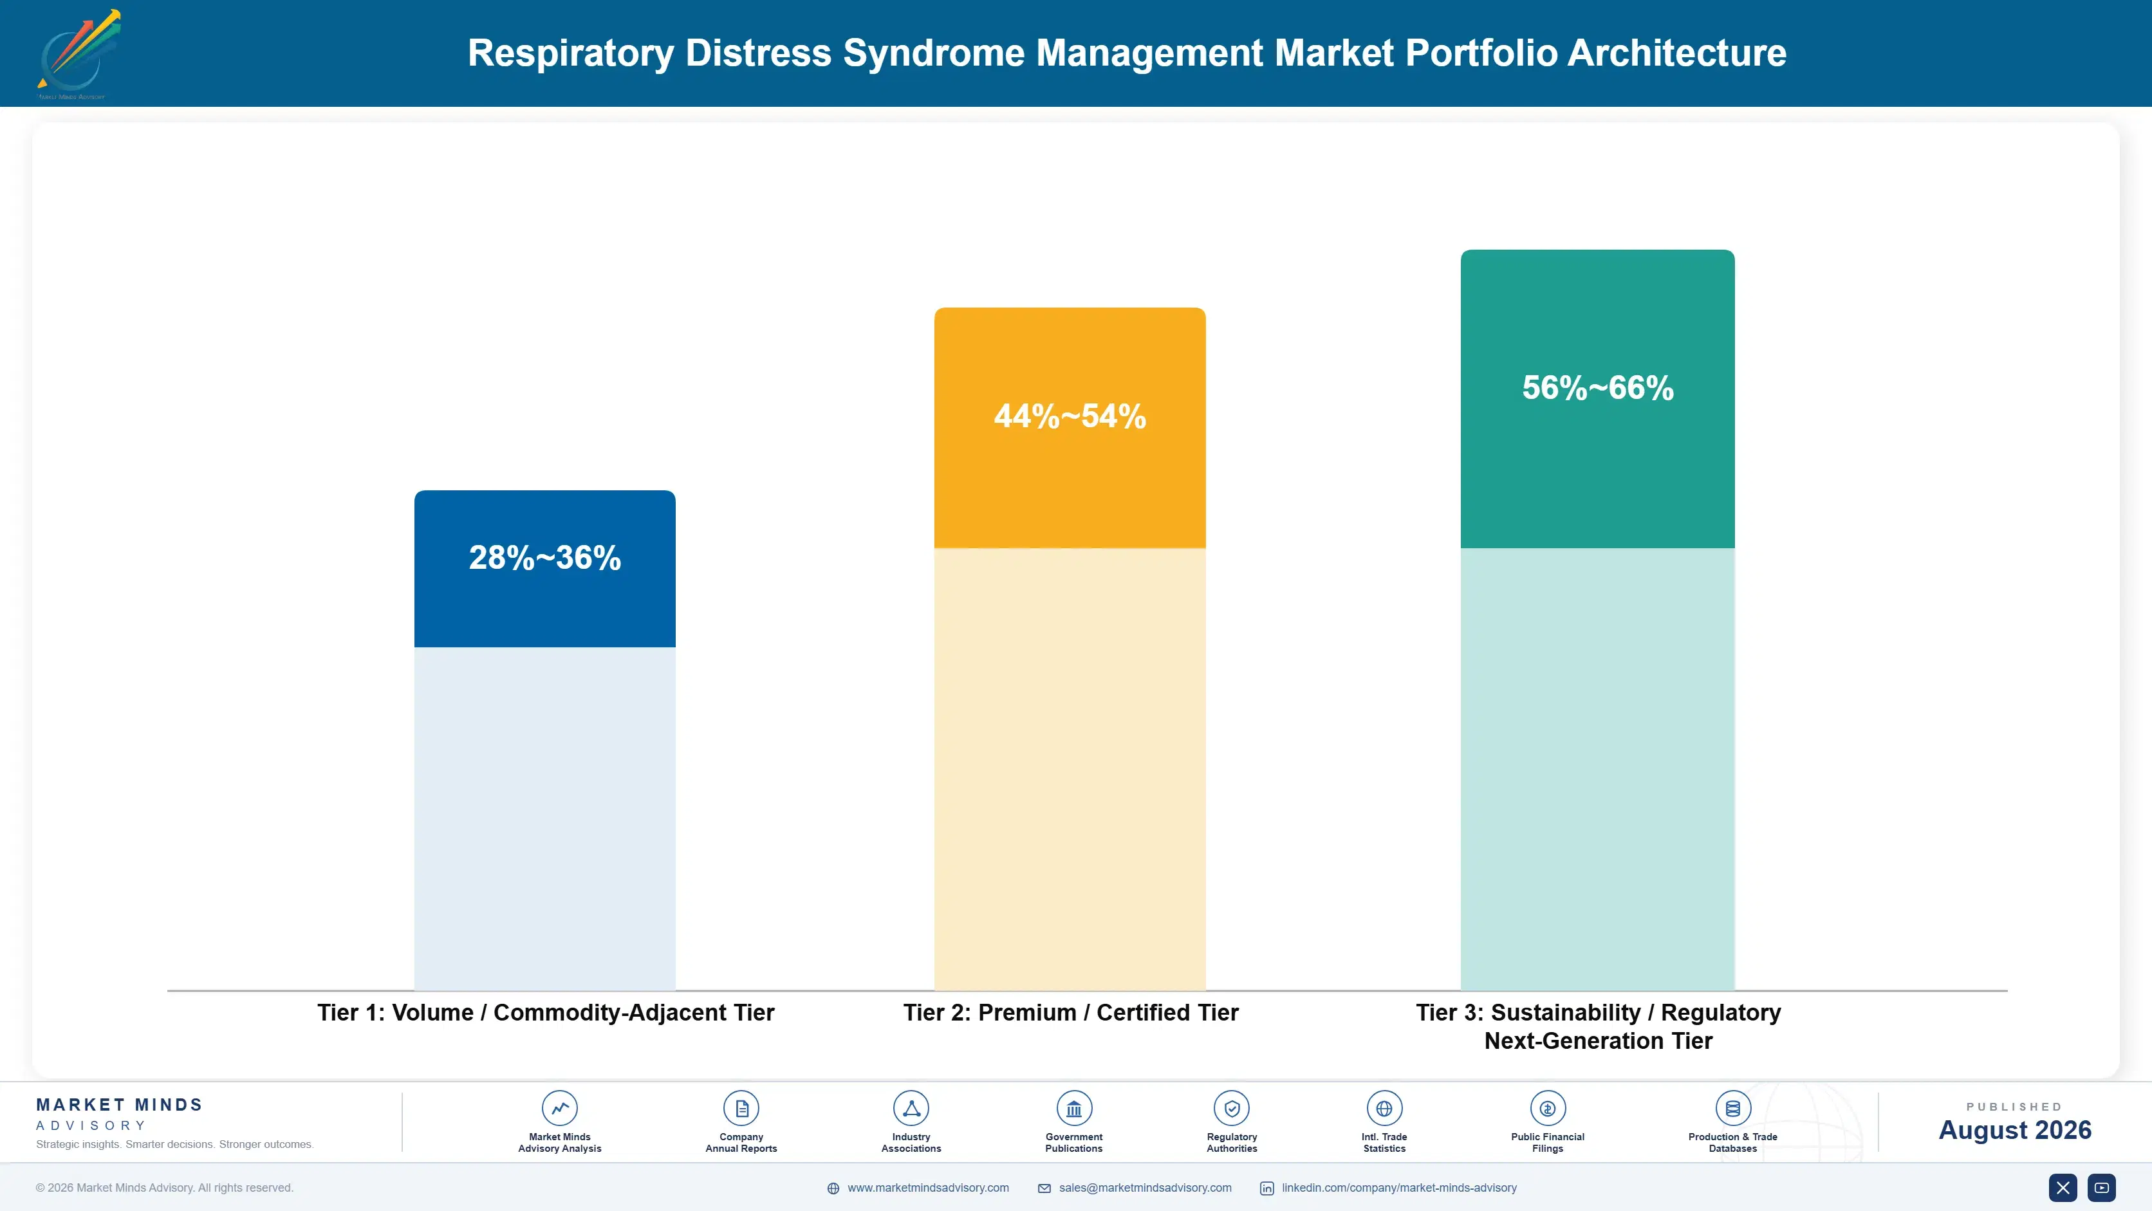The image size is (2152, 1211).
Task: Click the Industry Associations network icon
Action: click(x=911, y=1108)
